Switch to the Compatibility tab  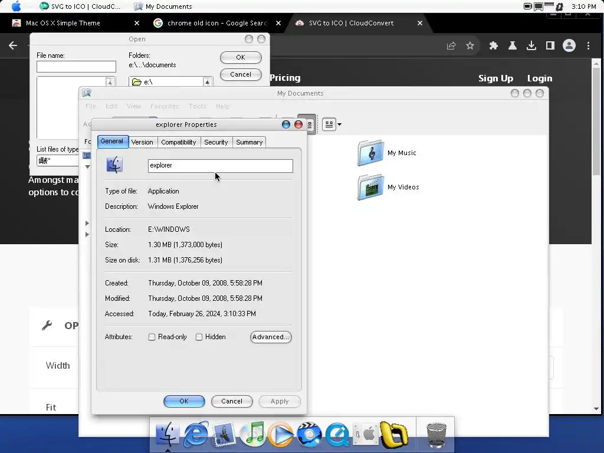[178, 142]
